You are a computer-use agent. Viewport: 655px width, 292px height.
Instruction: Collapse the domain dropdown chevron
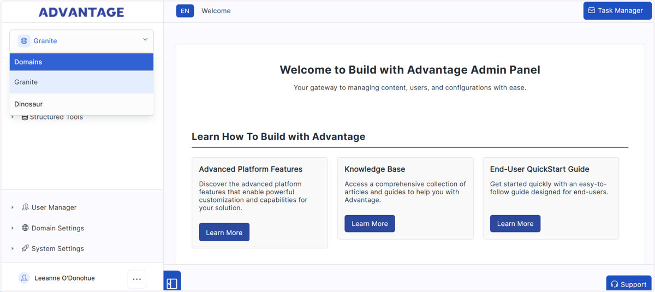pyautogui.click(x=145, y=39)
